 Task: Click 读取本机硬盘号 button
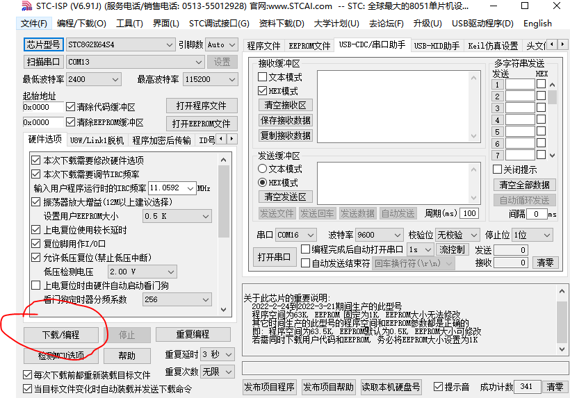pyautogui.click(x=391, y=387)
